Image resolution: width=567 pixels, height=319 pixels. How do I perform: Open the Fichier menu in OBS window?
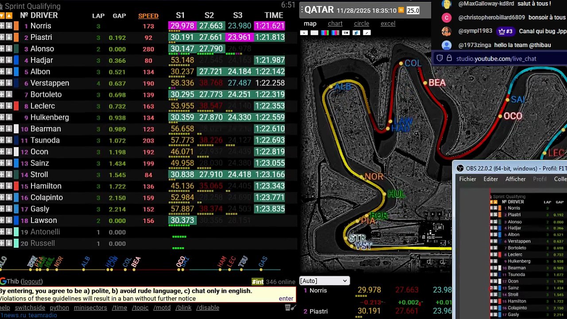pyautogui.click(x=468, y=179)
